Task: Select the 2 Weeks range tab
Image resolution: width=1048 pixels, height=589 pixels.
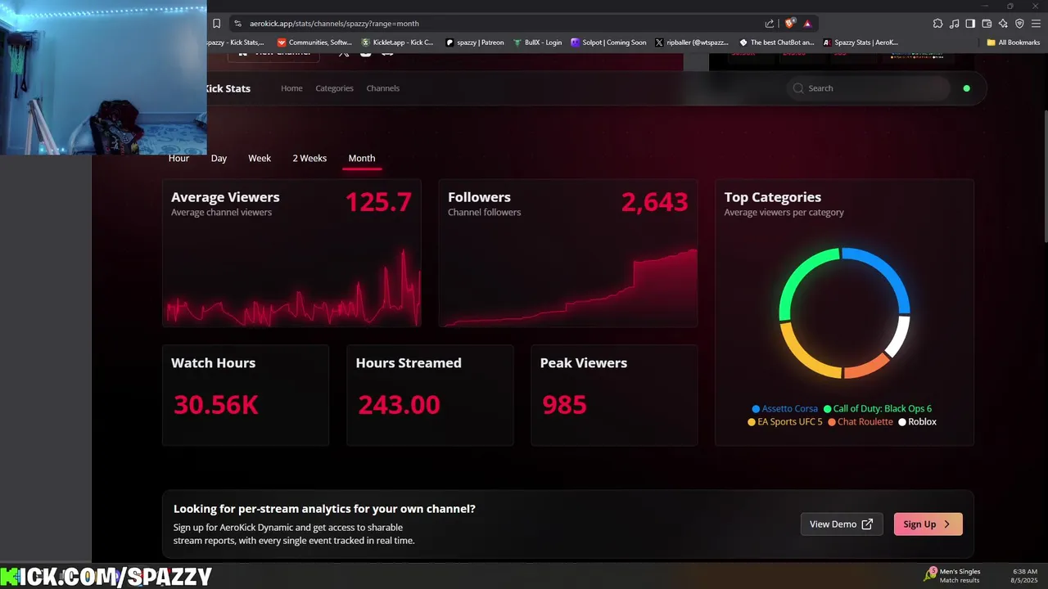Action: point(309,159)
